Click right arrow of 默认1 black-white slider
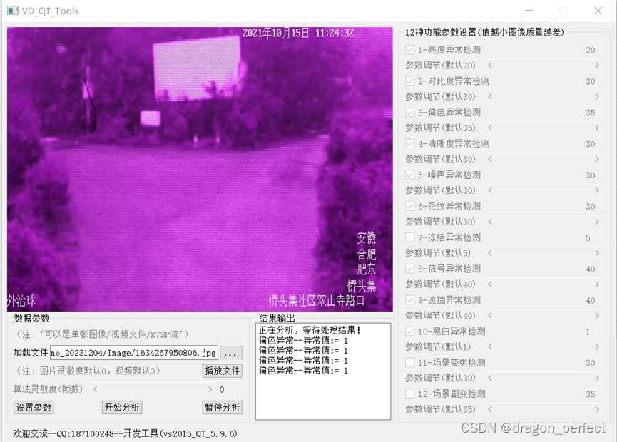 point(597,347)
